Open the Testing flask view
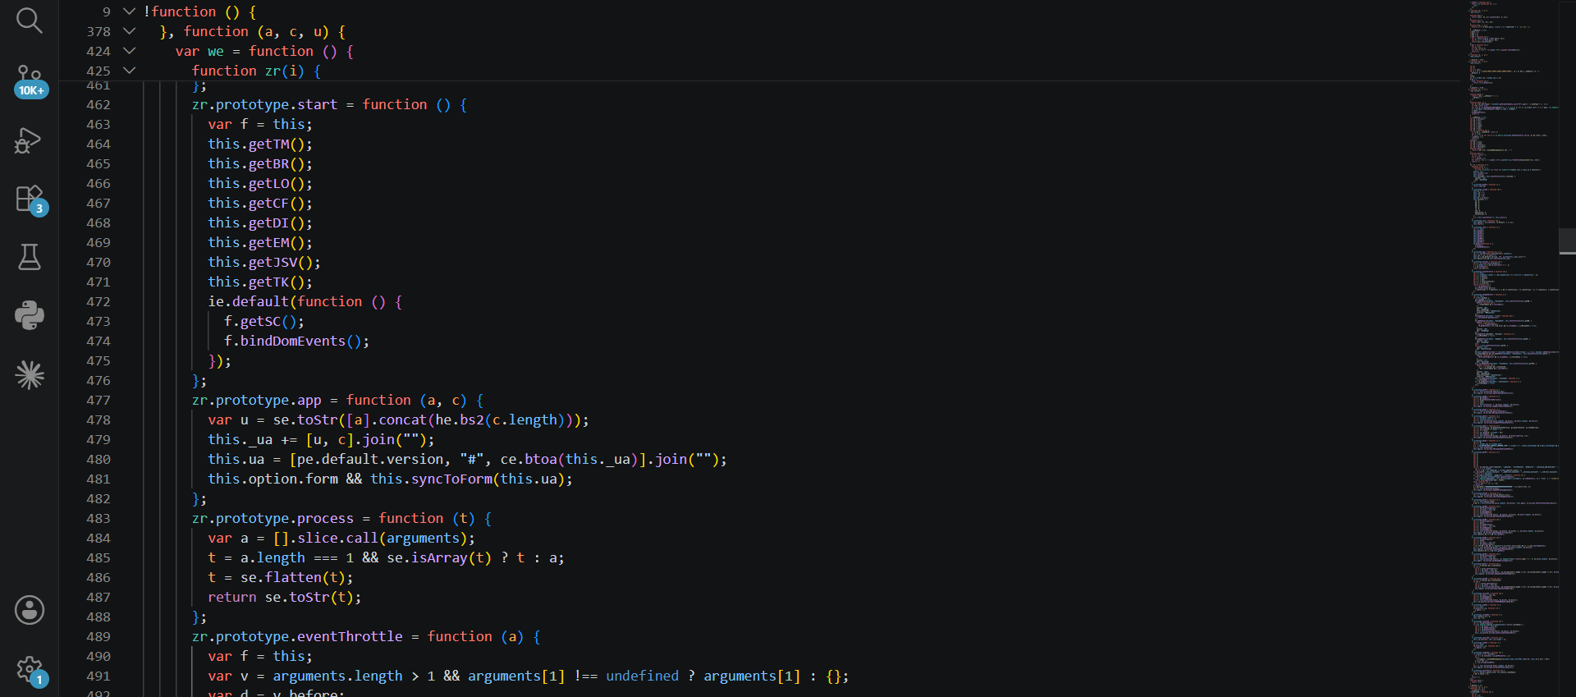 pos(30,257)
